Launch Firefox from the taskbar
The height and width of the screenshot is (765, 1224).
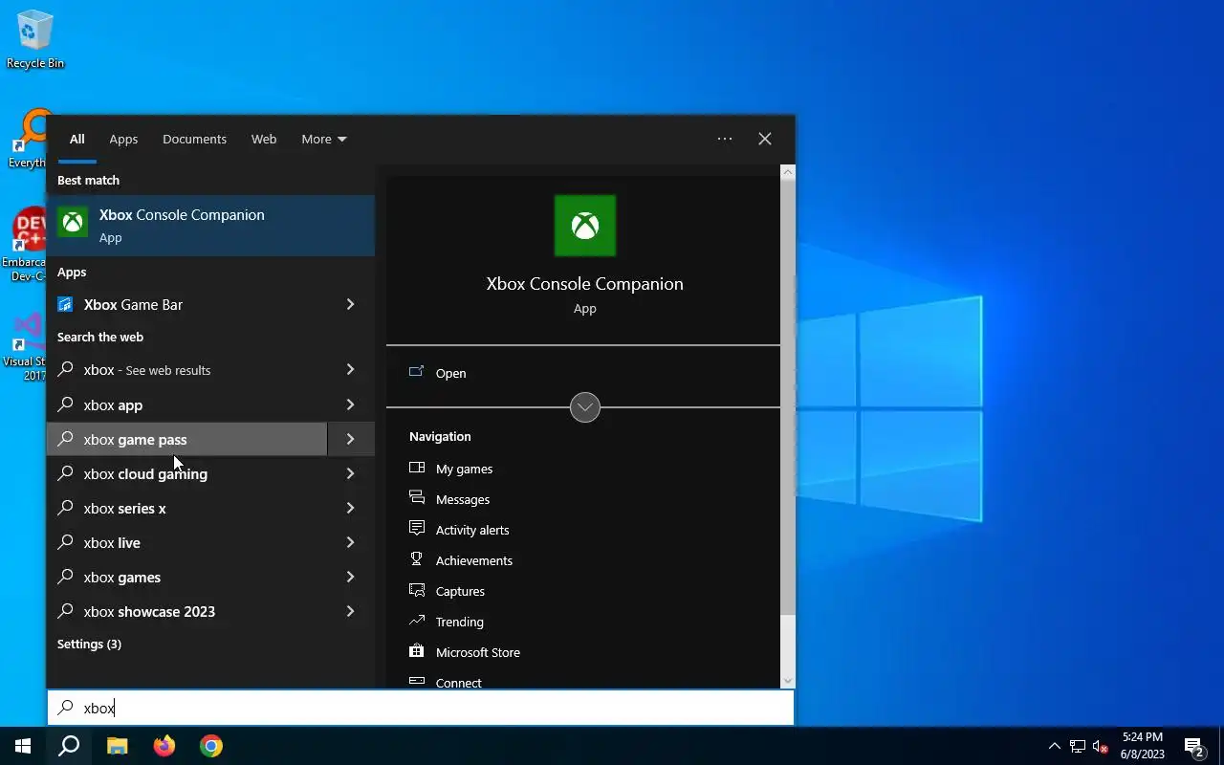[x=164, y=746]
